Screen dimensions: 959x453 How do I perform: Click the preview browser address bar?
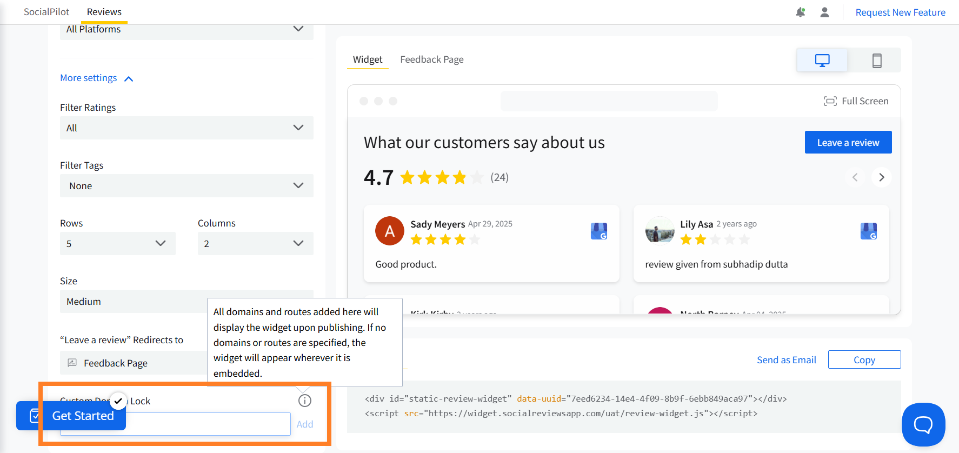pyautogui.click(x=609, y=101)
